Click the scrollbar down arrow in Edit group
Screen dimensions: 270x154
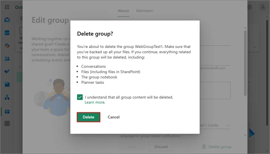point(245,135)
